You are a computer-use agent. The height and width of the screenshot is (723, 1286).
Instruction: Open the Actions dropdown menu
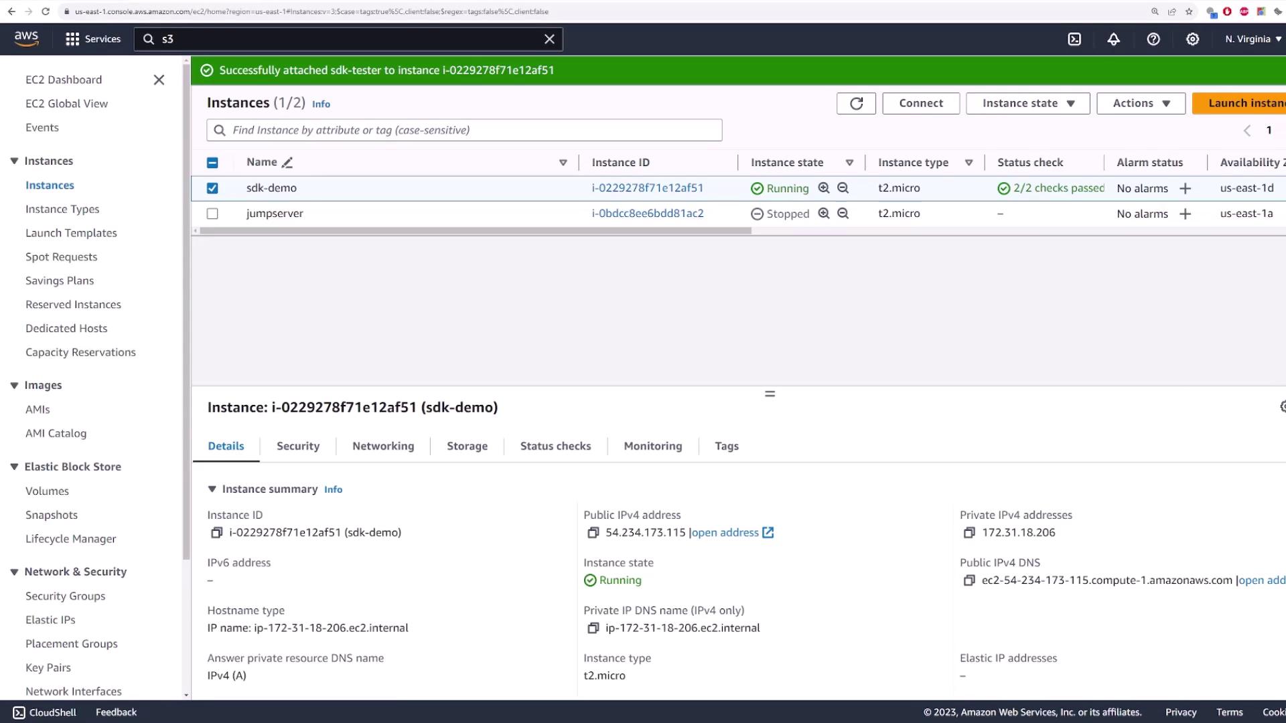(x=1141, y=103)
